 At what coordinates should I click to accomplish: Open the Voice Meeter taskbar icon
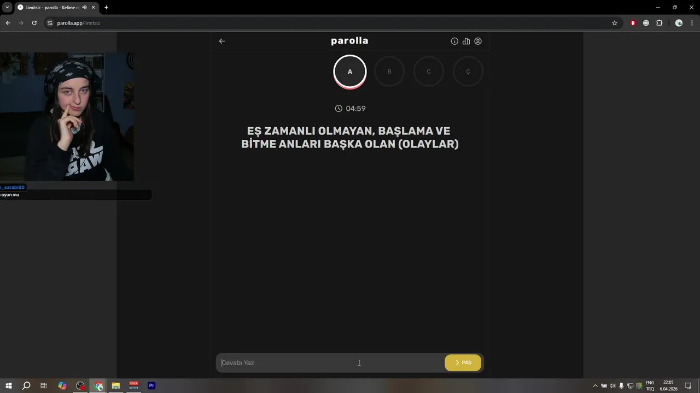click(134, 386)
